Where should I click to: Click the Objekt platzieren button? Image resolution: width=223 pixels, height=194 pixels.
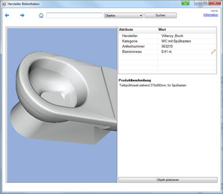pos(168,180)
